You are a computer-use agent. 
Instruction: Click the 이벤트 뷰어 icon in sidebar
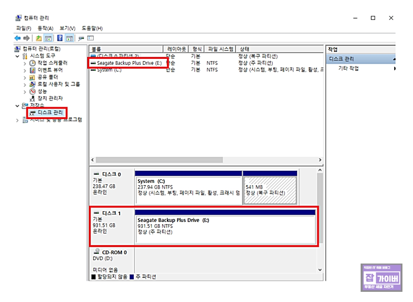tap(32, 70)
